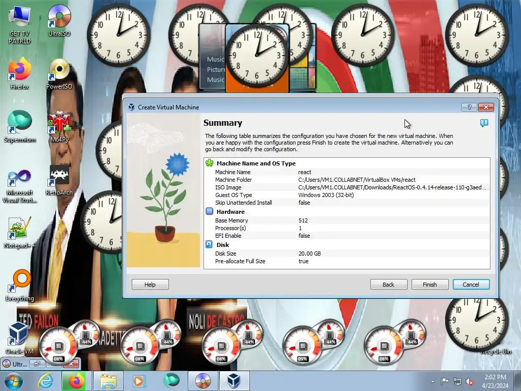Click the title bar question mark help button
Viewport: 521px width, 391px height.
click(469, 107)
